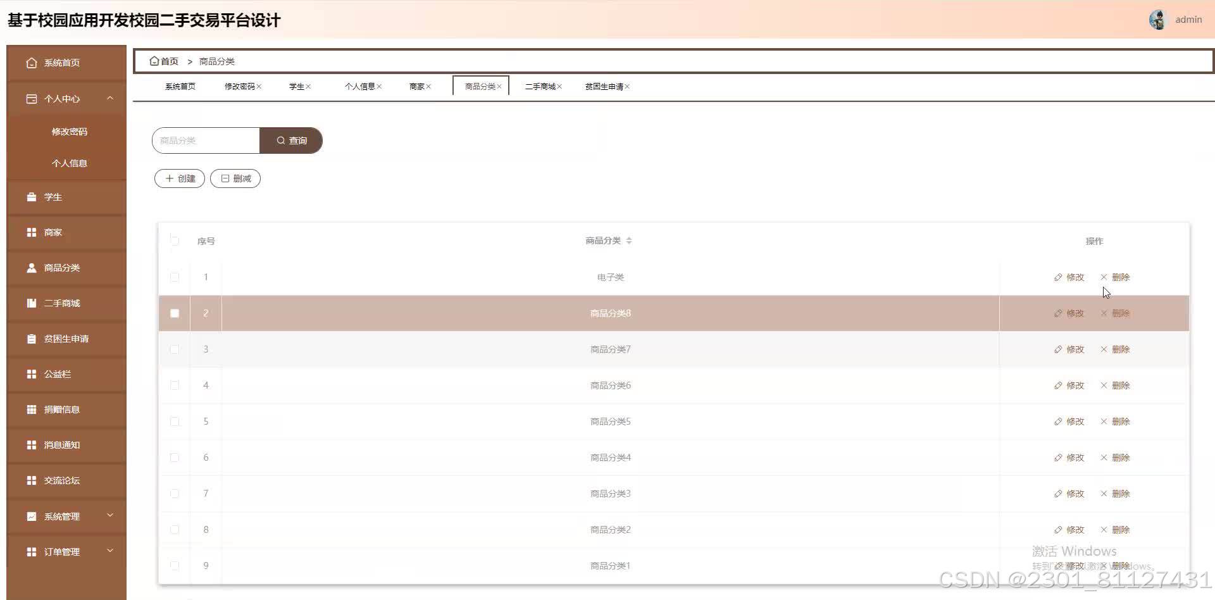
Task: Click the 二手商城 icon in sidebar
Action: (32, 303)
